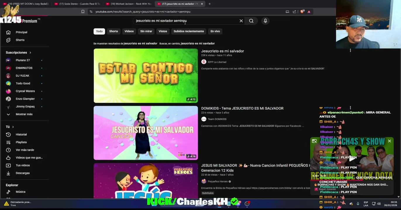Open the IEPP La Libertad channel avatar
Image resolution: width=401 pixels, height=210 pixels.
204,62
